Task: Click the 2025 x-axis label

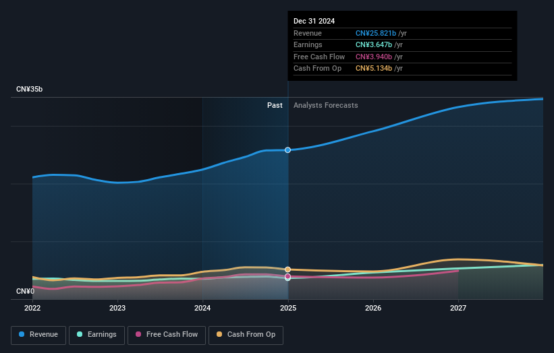Action: (288, 309)
